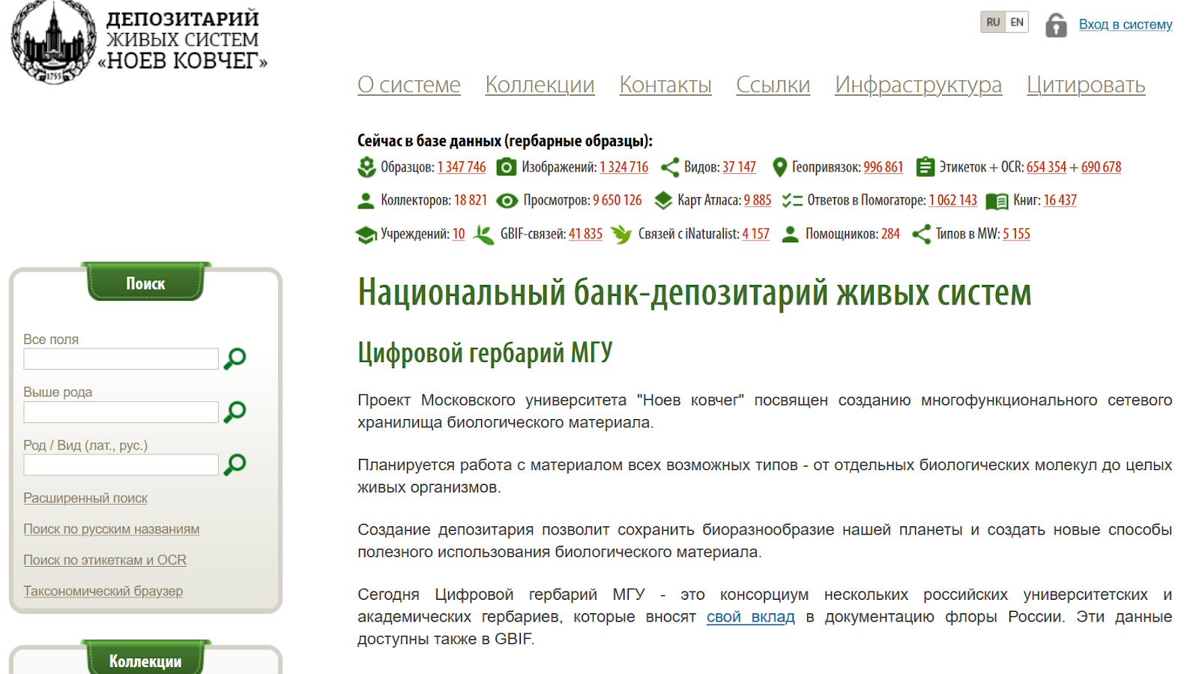Click the specimens count 1 347 746
The height and width of the screenshot is (674, 1199).
pos(462,167)
